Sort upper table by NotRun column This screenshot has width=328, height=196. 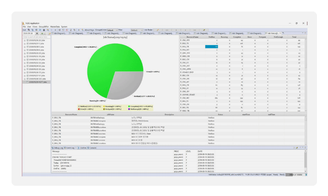(x=211, y=37)
